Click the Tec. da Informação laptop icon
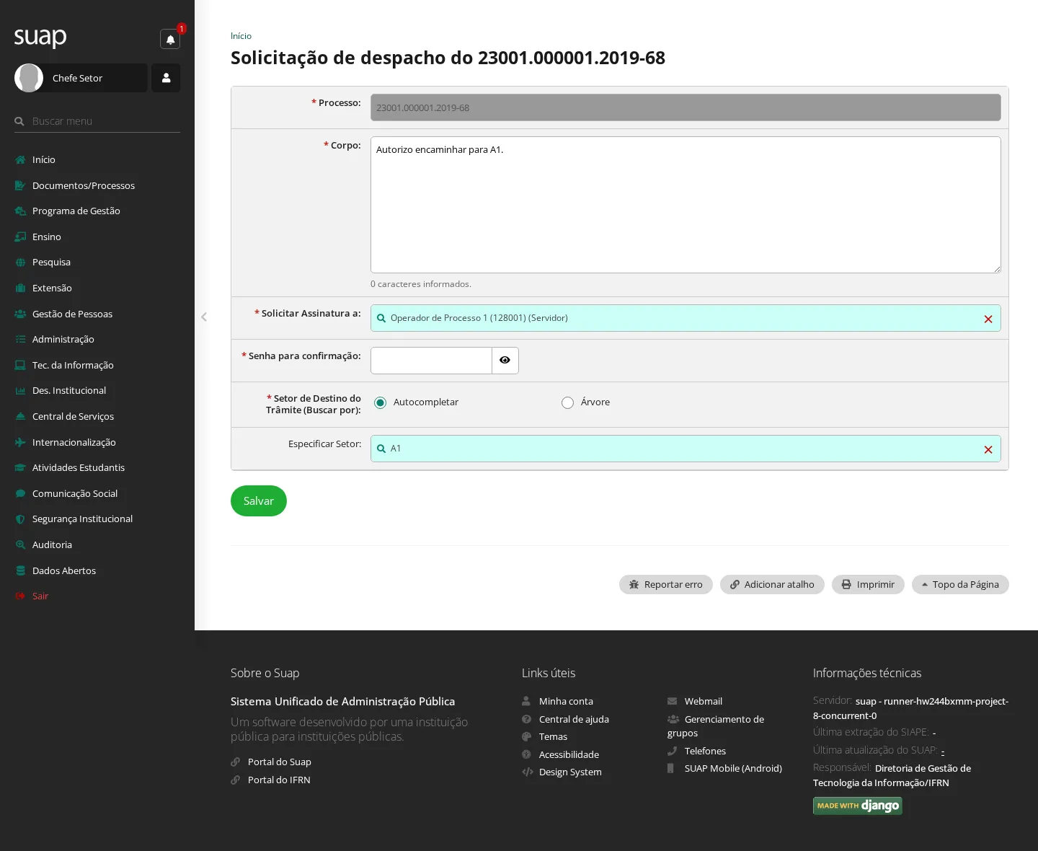This screenshot has width=1038, height=851. (20, 365)
